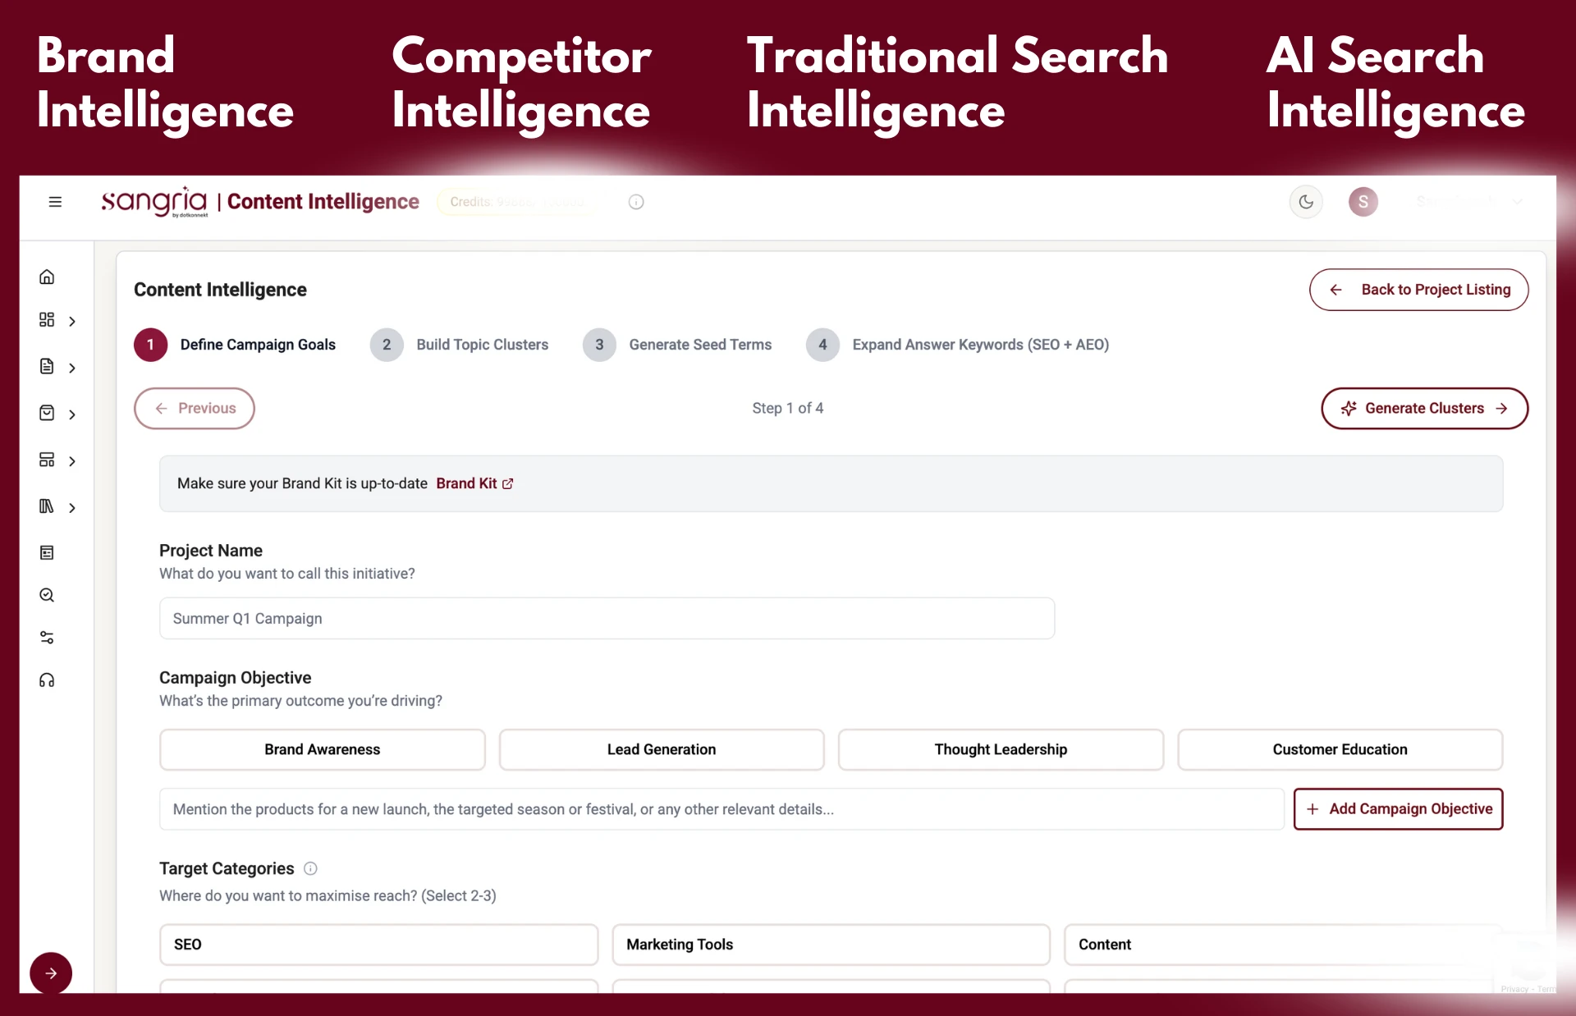
Task: Select the Brand Awareness campaign objective
Action: click(x=321, y=749)
